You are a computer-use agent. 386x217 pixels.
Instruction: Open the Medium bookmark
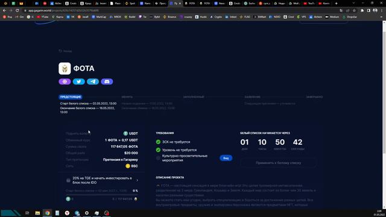[332, 17]
